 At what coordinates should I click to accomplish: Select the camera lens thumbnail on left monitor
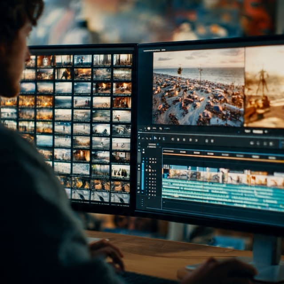(x=122, y=130)
